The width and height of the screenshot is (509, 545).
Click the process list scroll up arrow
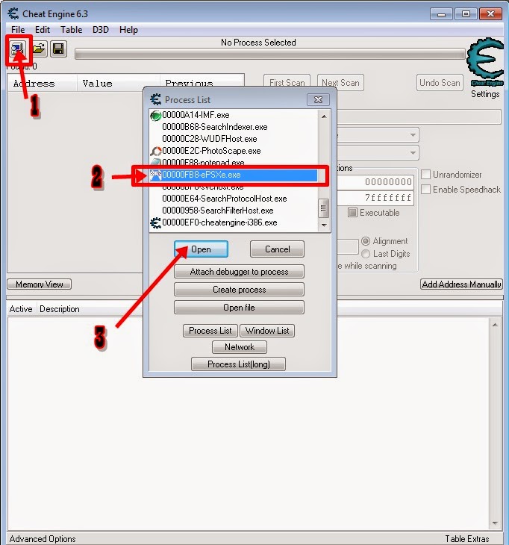point(324,116)
